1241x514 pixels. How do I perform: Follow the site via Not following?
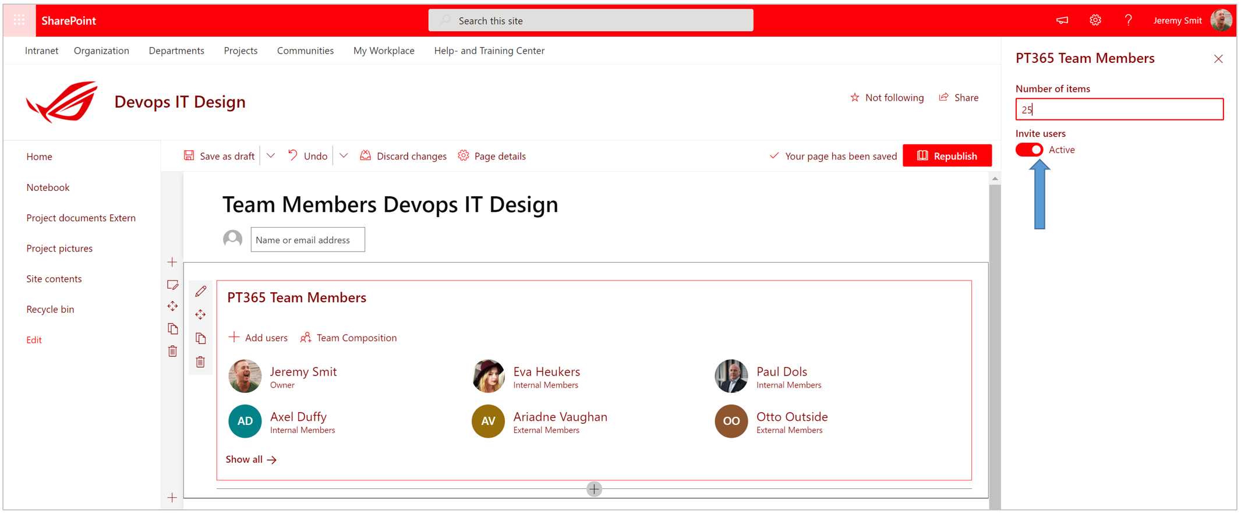(x=887, y=97)
